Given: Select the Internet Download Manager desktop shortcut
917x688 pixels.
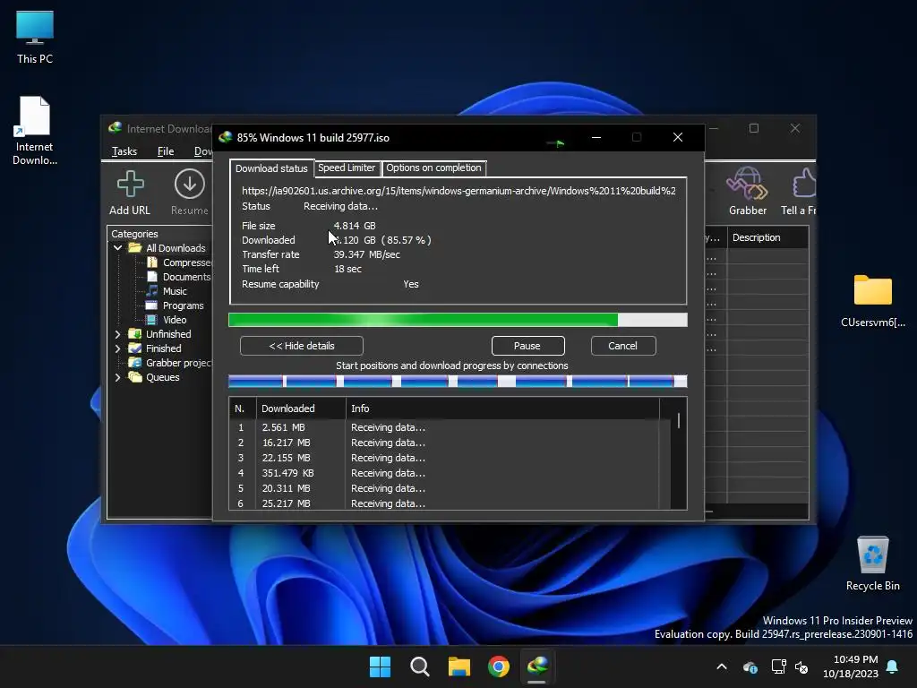Looking at the screenshot, I should (35, 131).
